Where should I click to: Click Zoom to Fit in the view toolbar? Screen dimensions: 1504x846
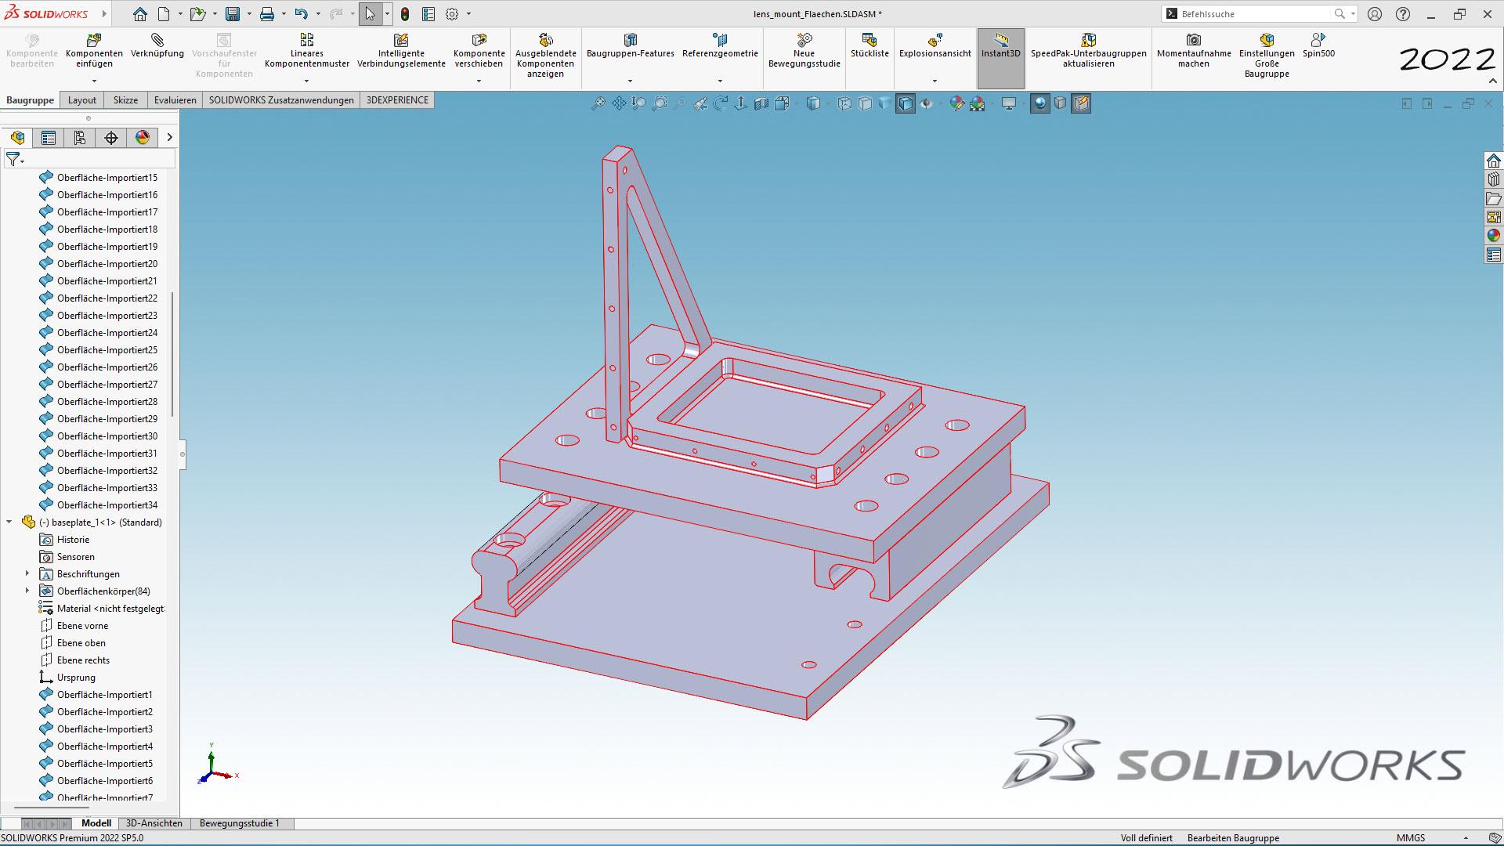[x=598, y=103]
